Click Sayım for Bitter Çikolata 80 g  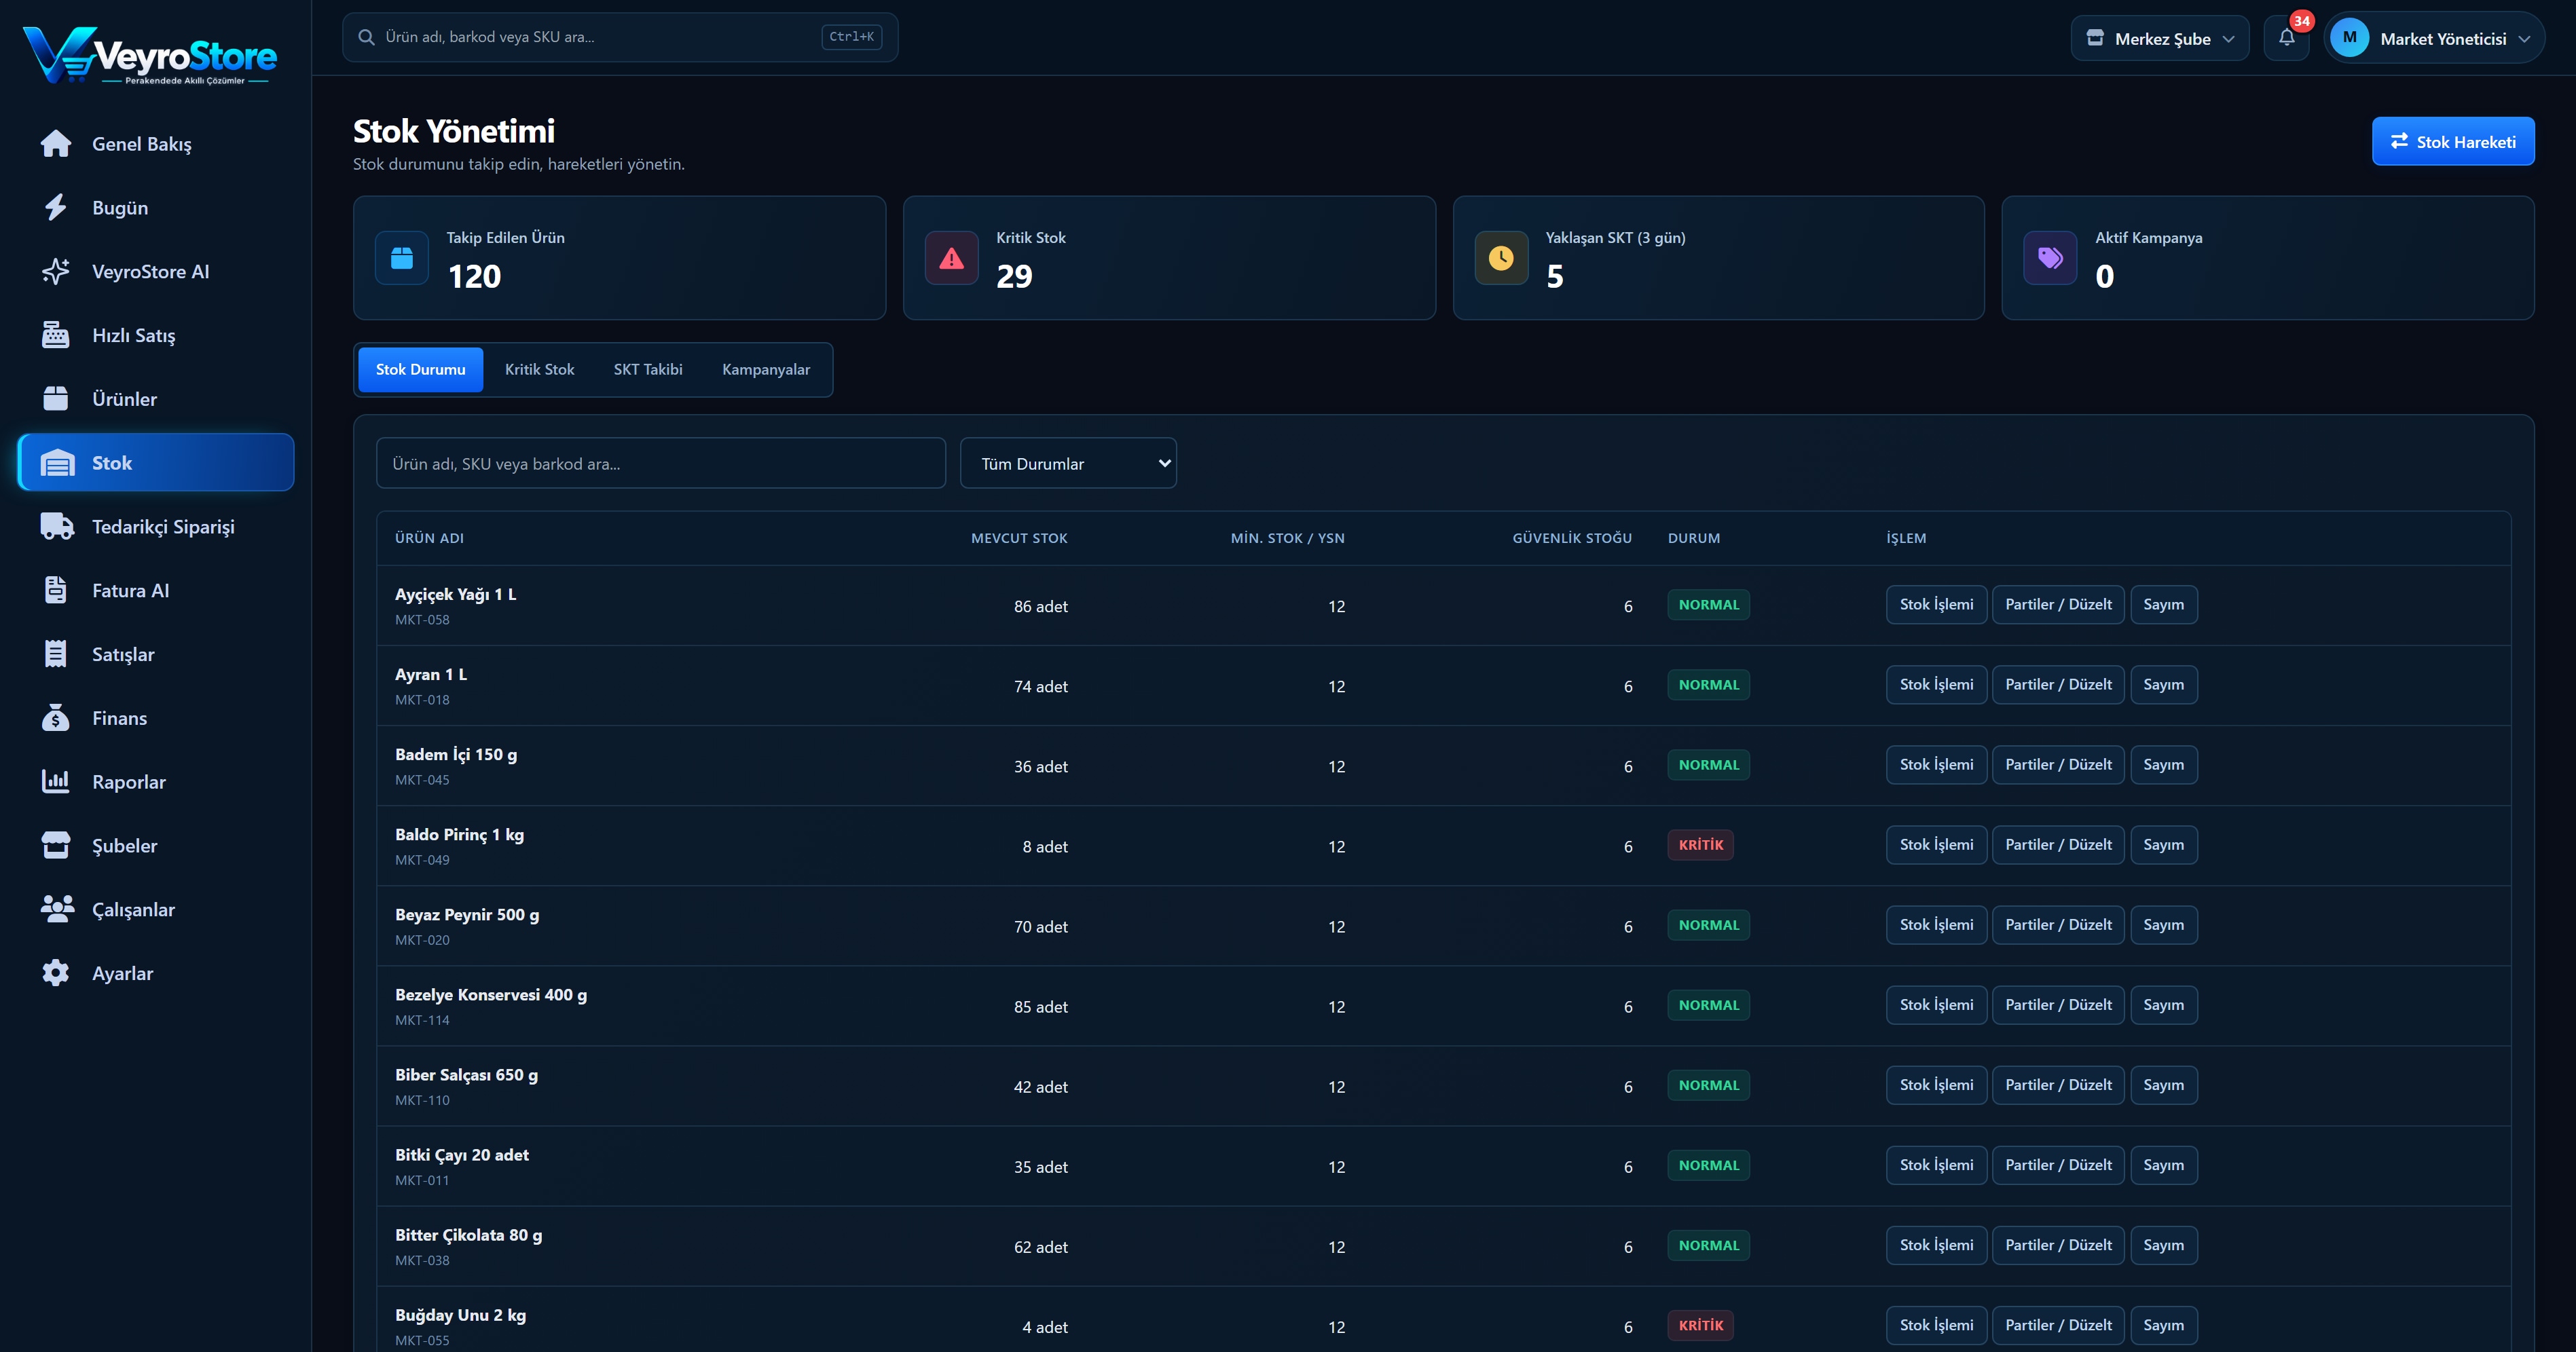click(2163, 1245)
